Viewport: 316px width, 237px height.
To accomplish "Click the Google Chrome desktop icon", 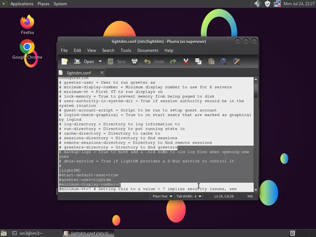I will (27, 50).
